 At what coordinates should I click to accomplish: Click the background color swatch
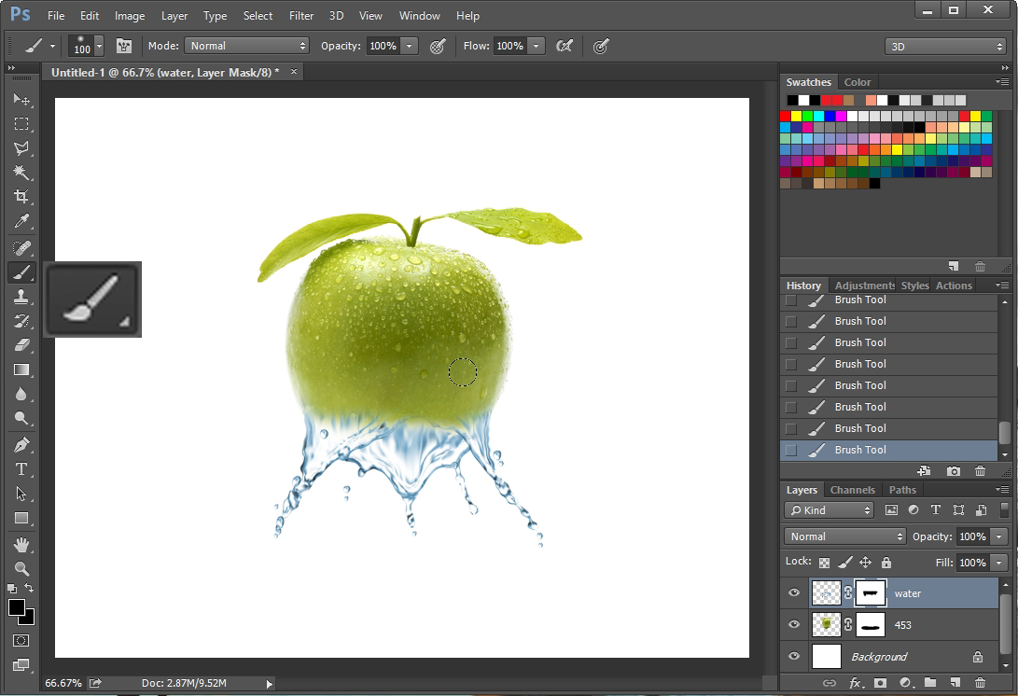pyautogui.click(x=30, y=618)
